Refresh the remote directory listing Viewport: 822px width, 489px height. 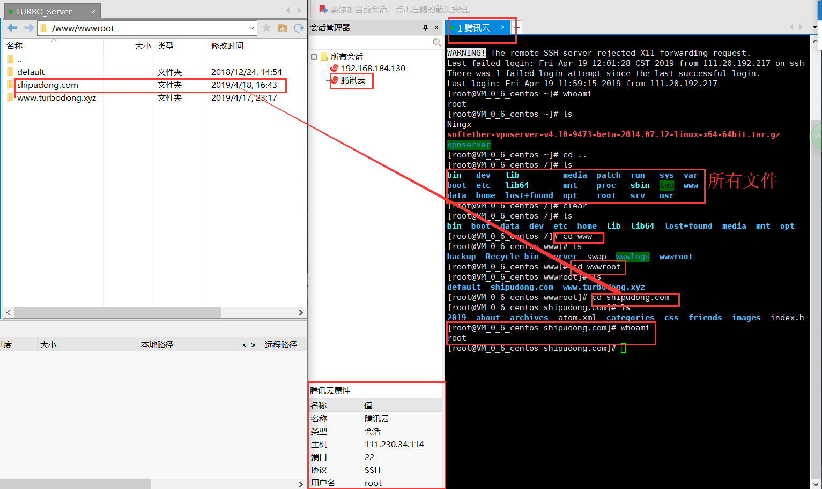[299, 28]
